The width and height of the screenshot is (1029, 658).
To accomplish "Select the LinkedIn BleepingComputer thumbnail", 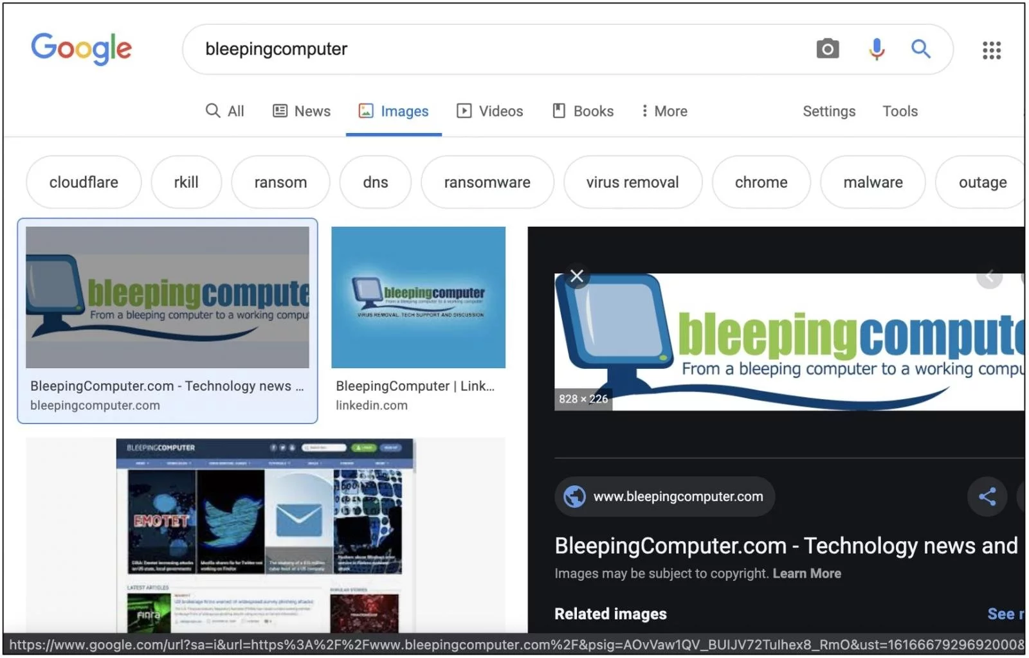I will coord(419,298).
